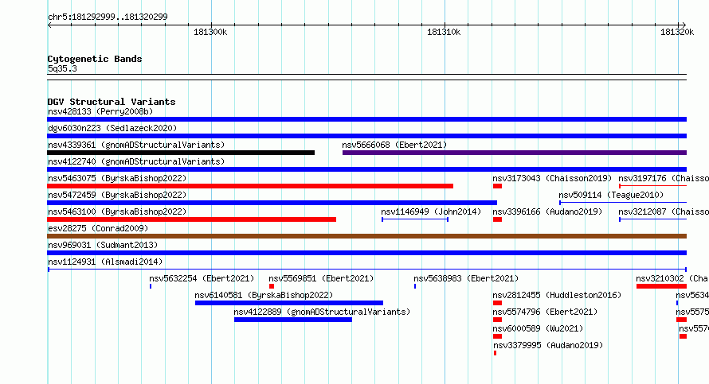Open the nsv5569851 (Ebert2021) label

(321, 278)
